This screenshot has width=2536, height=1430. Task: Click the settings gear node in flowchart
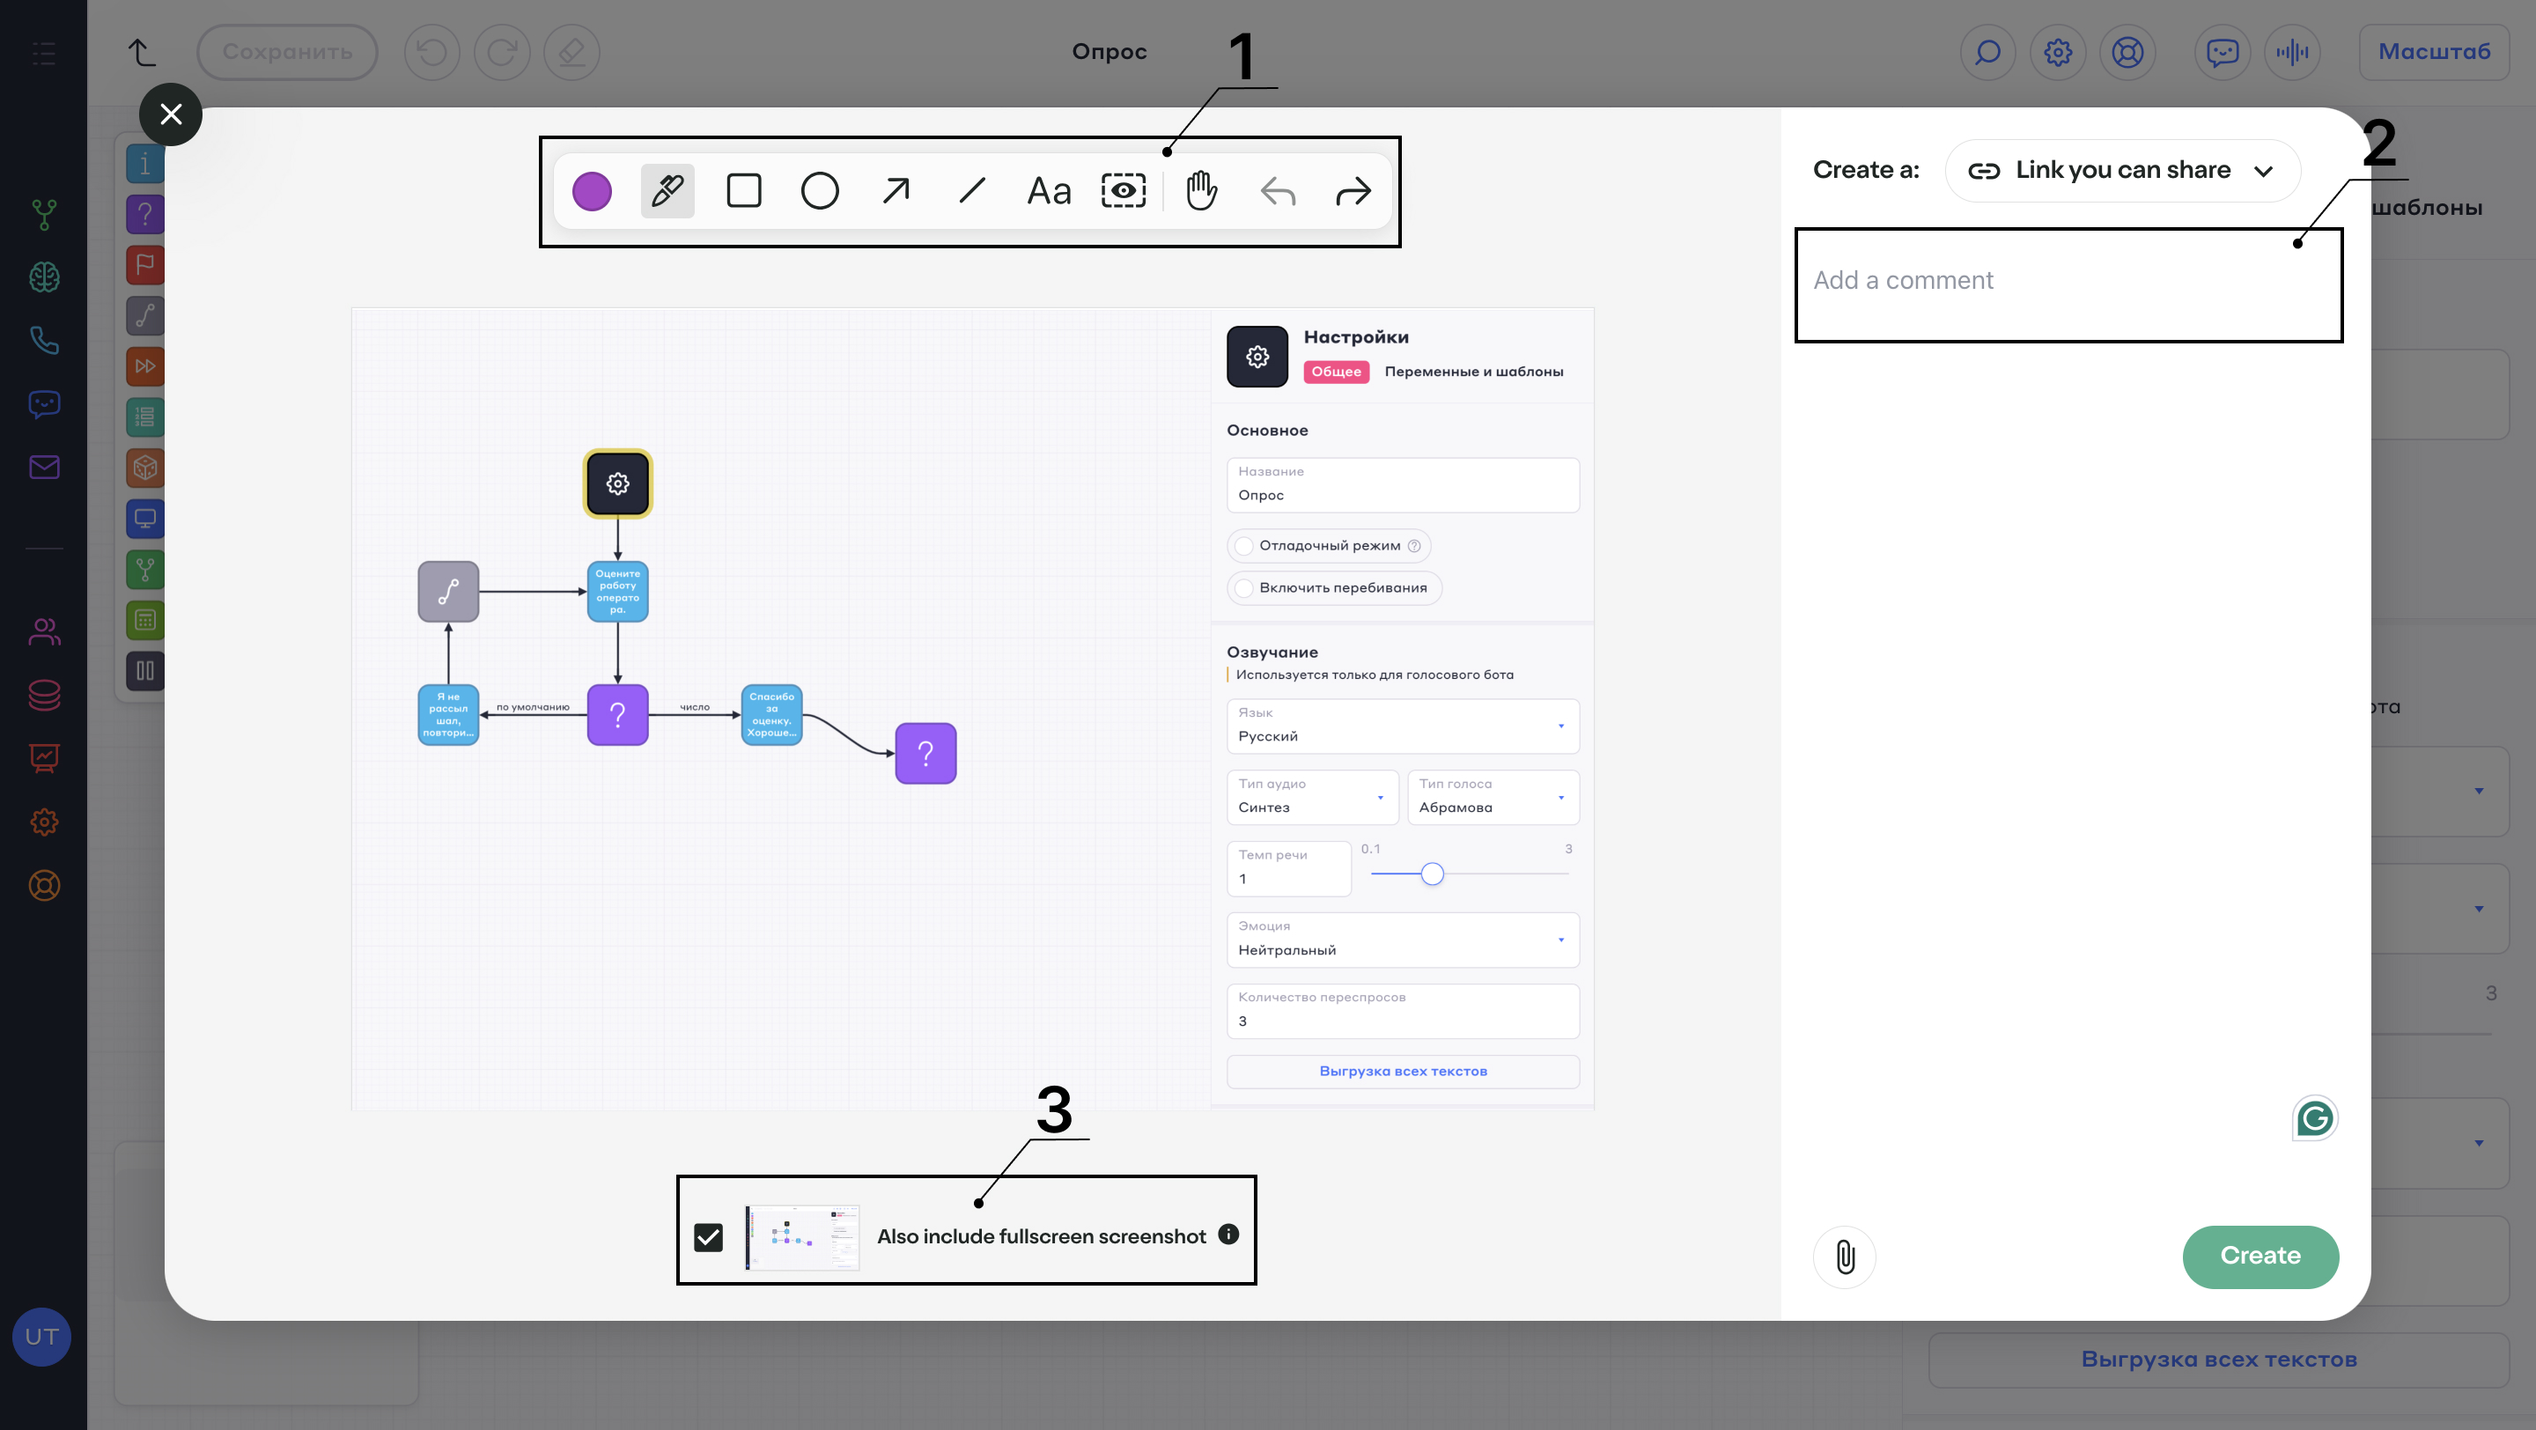[x=617, y=483]
